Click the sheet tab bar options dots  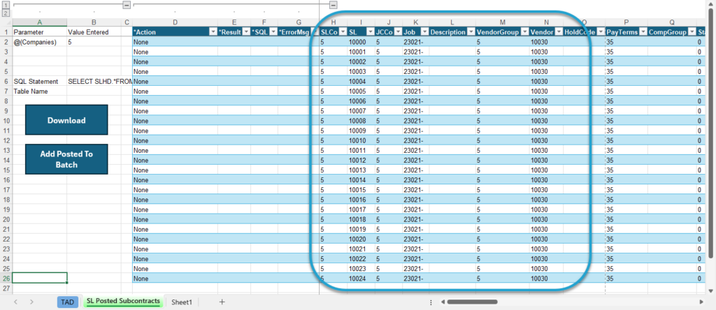(431, 302)
